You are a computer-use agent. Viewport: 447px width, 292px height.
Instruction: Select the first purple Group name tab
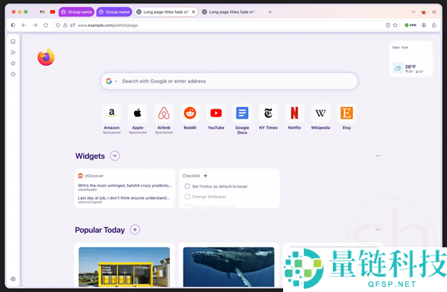[x=77, y=12]
